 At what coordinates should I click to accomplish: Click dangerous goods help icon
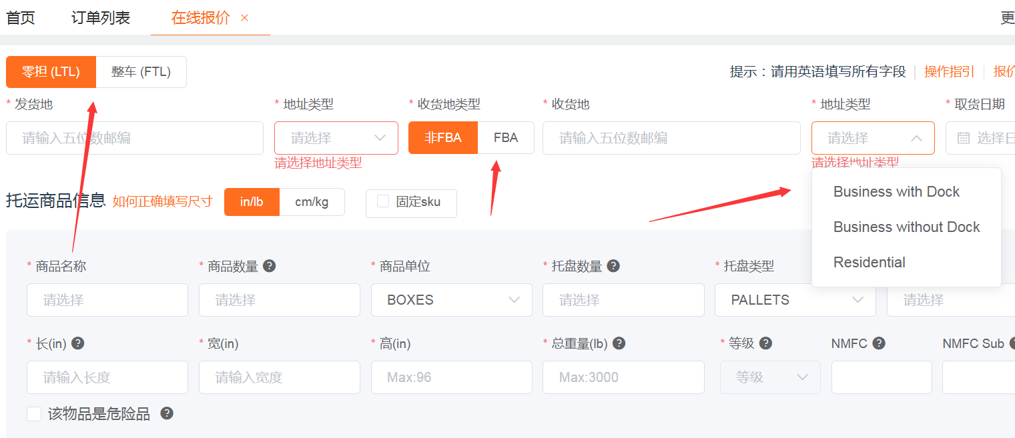coord(167,413)
